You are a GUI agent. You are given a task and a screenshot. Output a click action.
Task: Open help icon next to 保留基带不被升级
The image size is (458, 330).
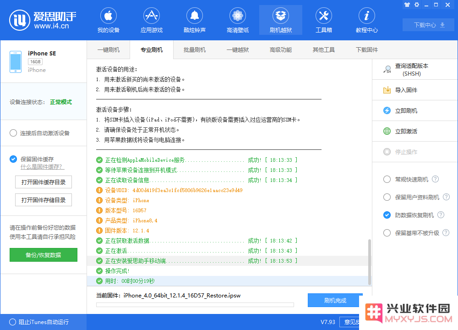pyautogui.click(x=446, y=233)
